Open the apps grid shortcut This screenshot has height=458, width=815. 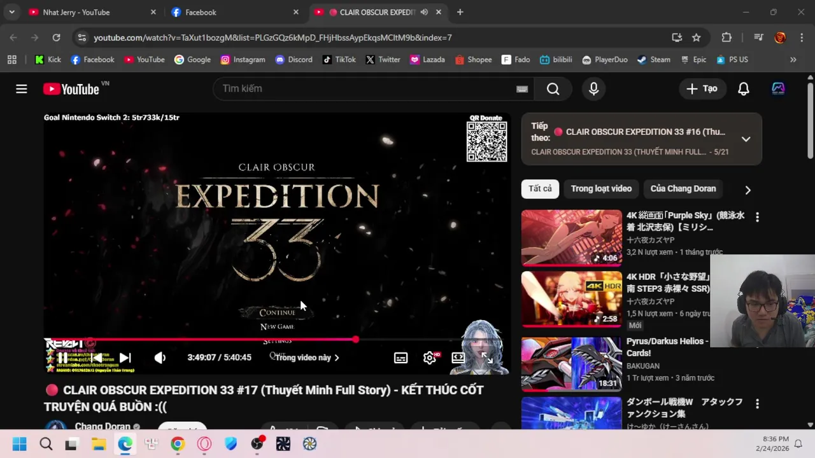pyautogui.click(x=11, y=60)
